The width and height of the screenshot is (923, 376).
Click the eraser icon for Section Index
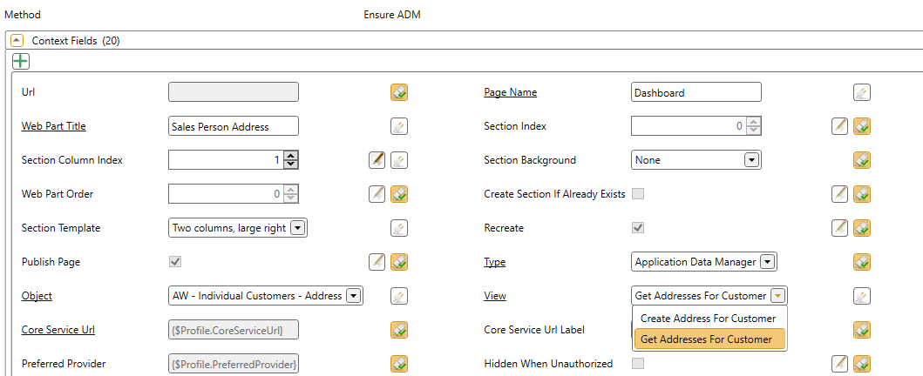pyautogui.click(x=862, y=126)
